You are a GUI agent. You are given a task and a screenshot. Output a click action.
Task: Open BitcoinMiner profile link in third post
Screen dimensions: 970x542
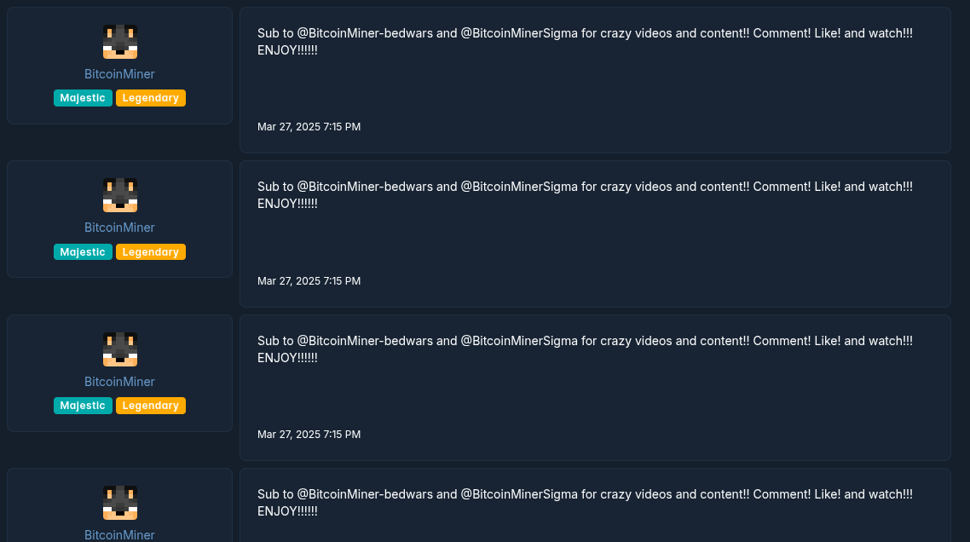tap(119, 382)
